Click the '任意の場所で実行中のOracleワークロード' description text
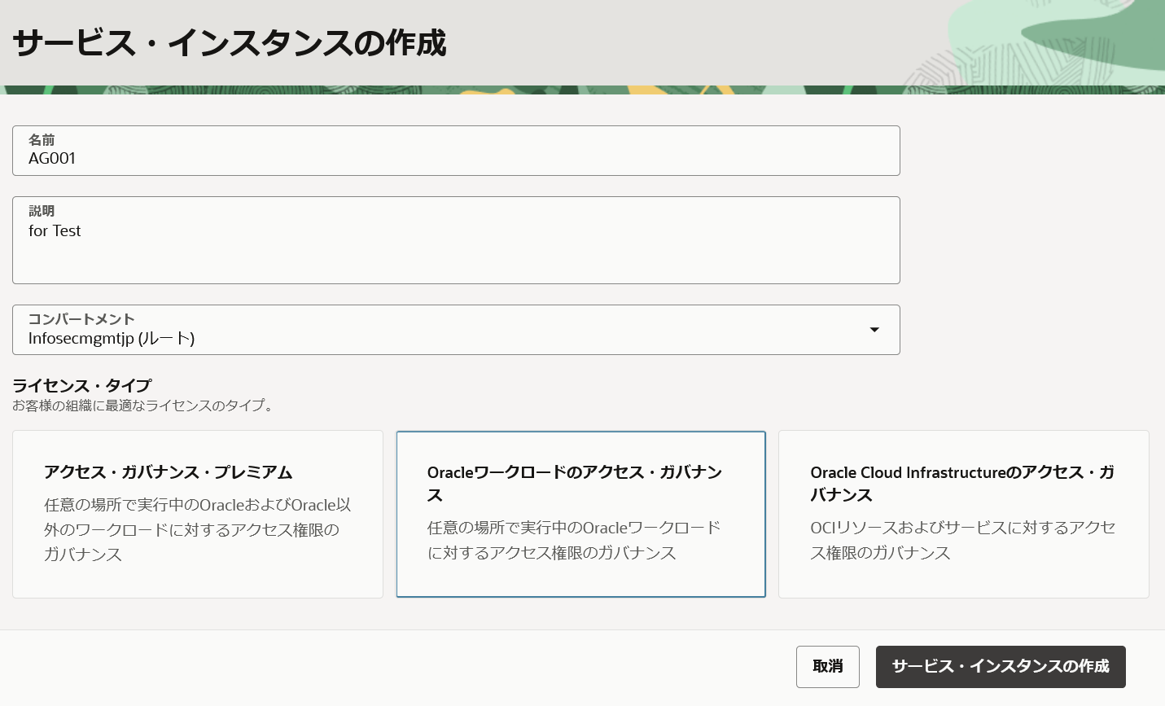The width and height of the screenshot is (1165, 706). 574,540
